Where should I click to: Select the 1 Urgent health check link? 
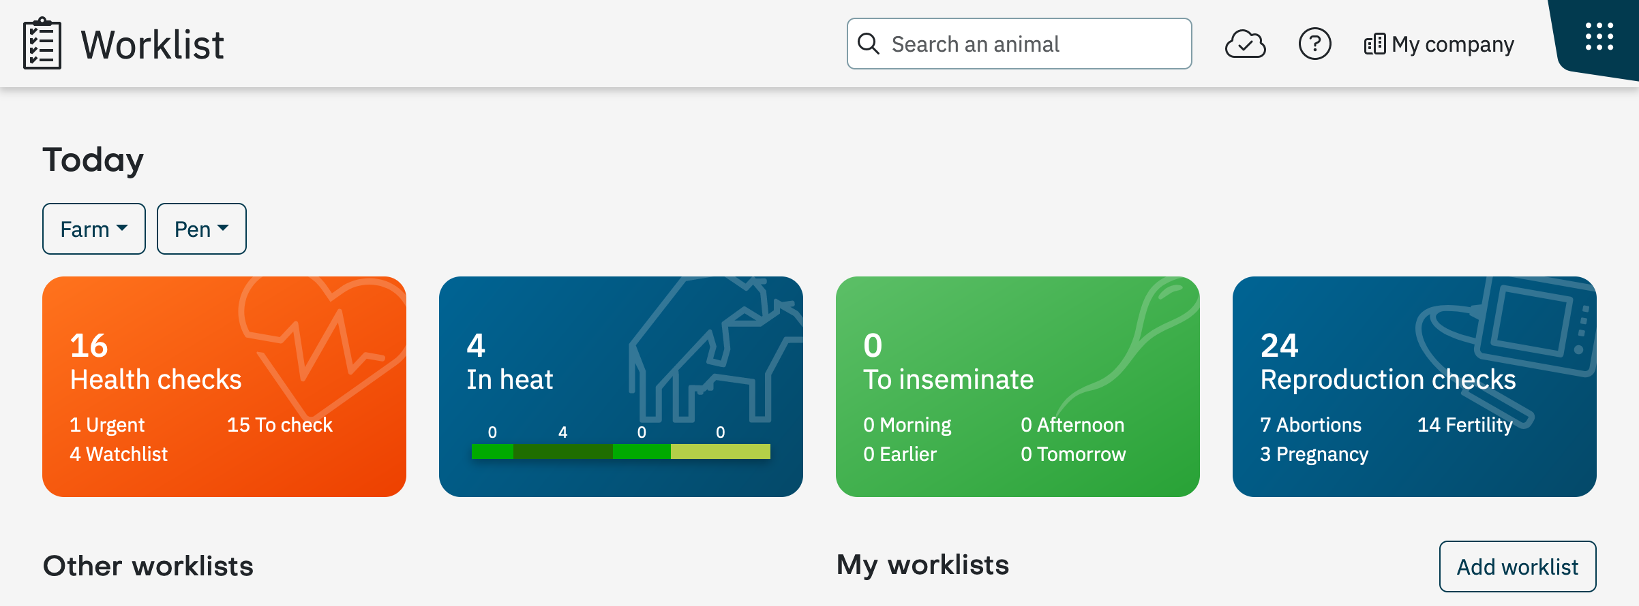[x=107, y=425]
